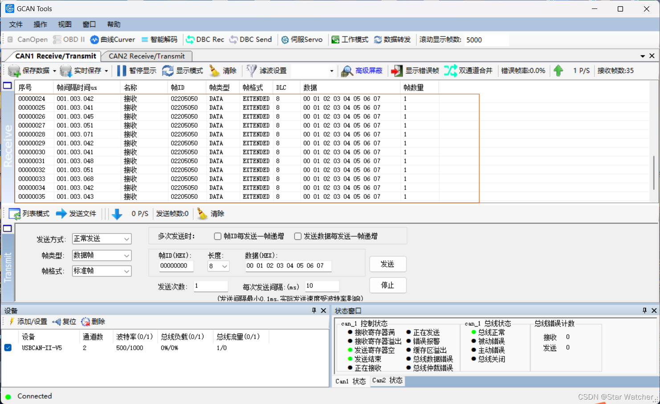The height and width of the screenshot is (404, 660).
Task: Enable 帧ID每发送一帧递增 checkbox
Action: (x=218, y=236)
